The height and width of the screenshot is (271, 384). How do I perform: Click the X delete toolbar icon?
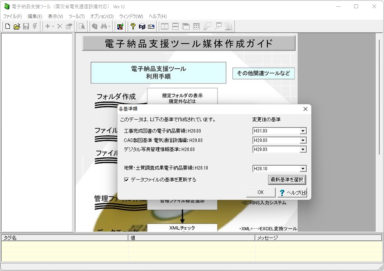coord(60,26)
